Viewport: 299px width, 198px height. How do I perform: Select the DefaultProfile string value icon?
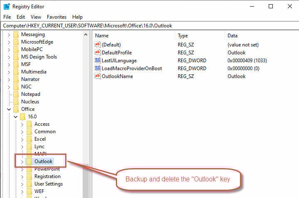click(x=98, y=52)
